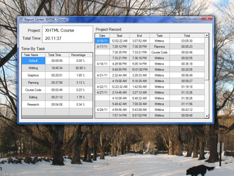Viewport: 234px width, 176px height.
Task: Select the 4/22/11 date cell
Action: pyautogui.click(x=102, y=86)
